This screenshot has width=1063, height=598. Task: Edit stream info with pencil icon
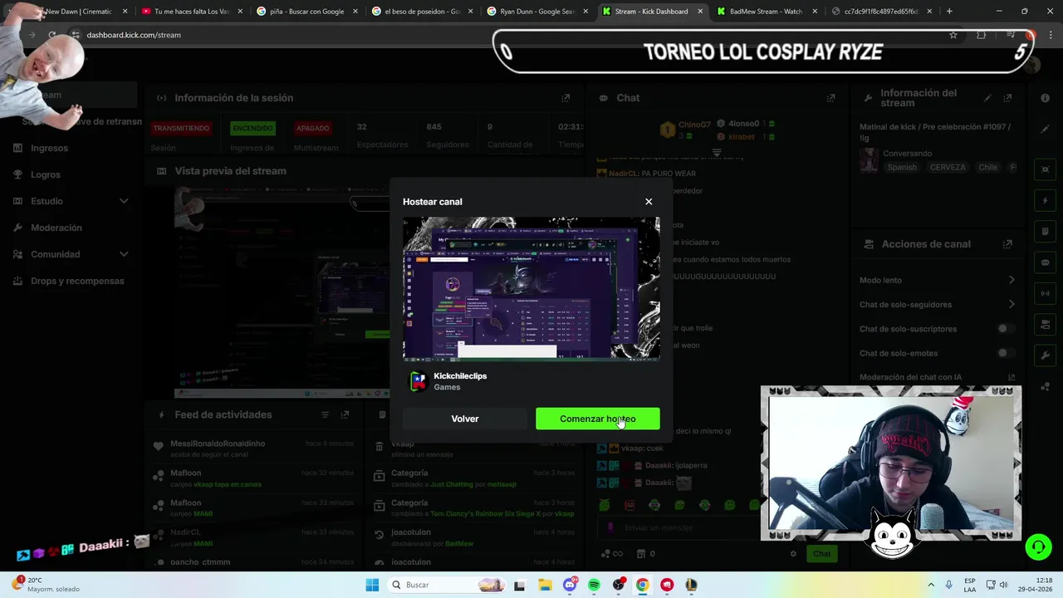point(987,98)
